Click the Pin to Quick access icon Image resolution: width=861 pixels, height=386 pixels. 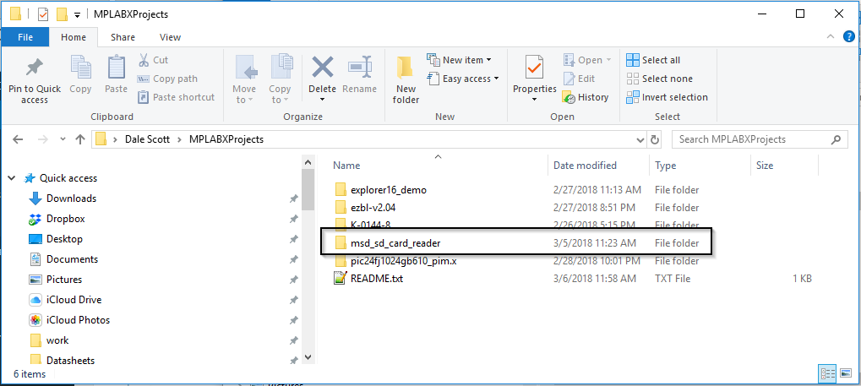click(35, 68)
